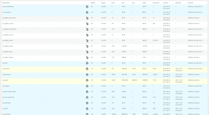The image size is (209, 115).
Task: Click WordPress icon in wp_commentmeta row
Action: pos(87,7)
